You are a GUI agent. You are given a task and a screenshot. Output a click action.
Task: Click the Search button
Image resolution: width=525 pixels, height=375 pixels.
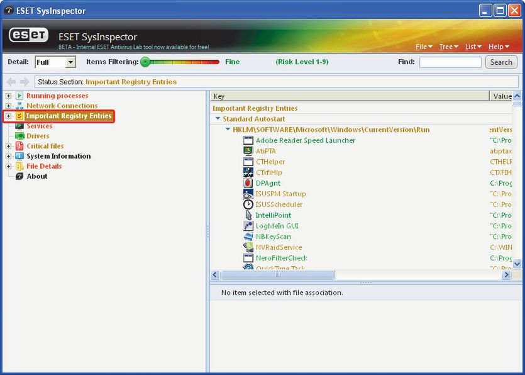coord(501,62)
